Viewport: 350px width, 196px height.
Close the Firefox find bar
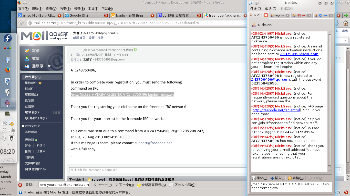[x=20, y=185]
